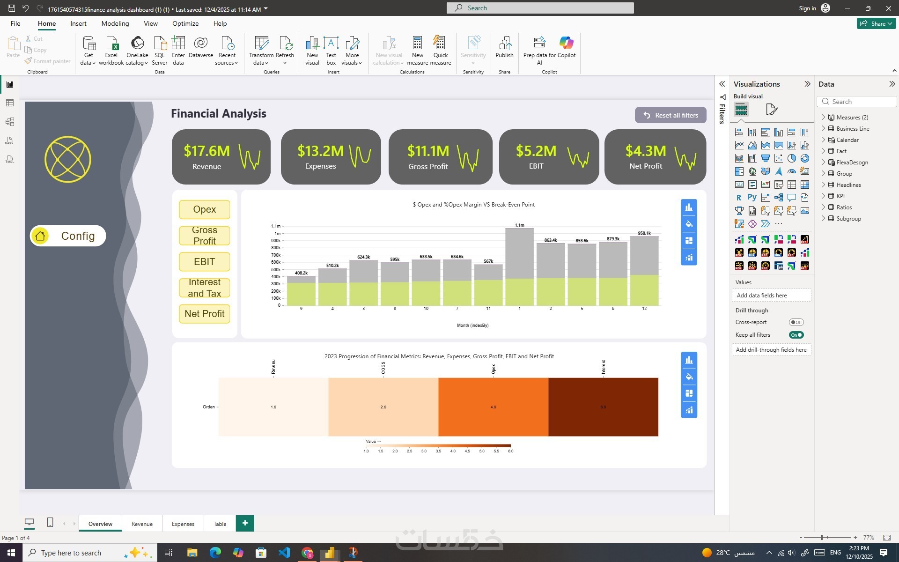
Task: Expand the Business Line table
Action: 824,128
